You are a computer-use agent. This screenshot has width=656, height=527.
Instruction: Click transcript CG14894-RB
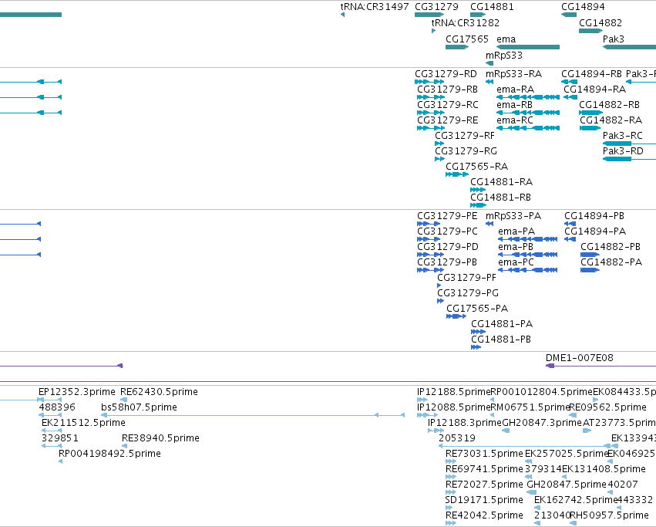click(591, 74)
